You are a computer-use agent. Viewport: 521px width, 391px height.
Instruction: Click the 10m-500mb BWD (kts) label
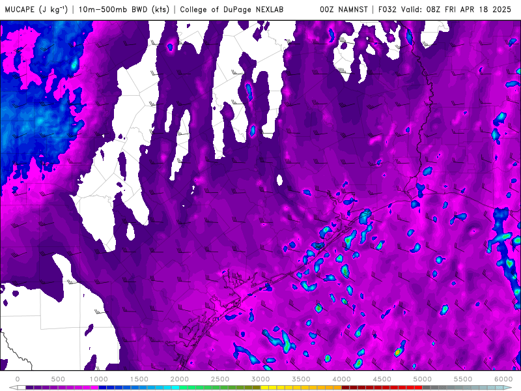124,10
